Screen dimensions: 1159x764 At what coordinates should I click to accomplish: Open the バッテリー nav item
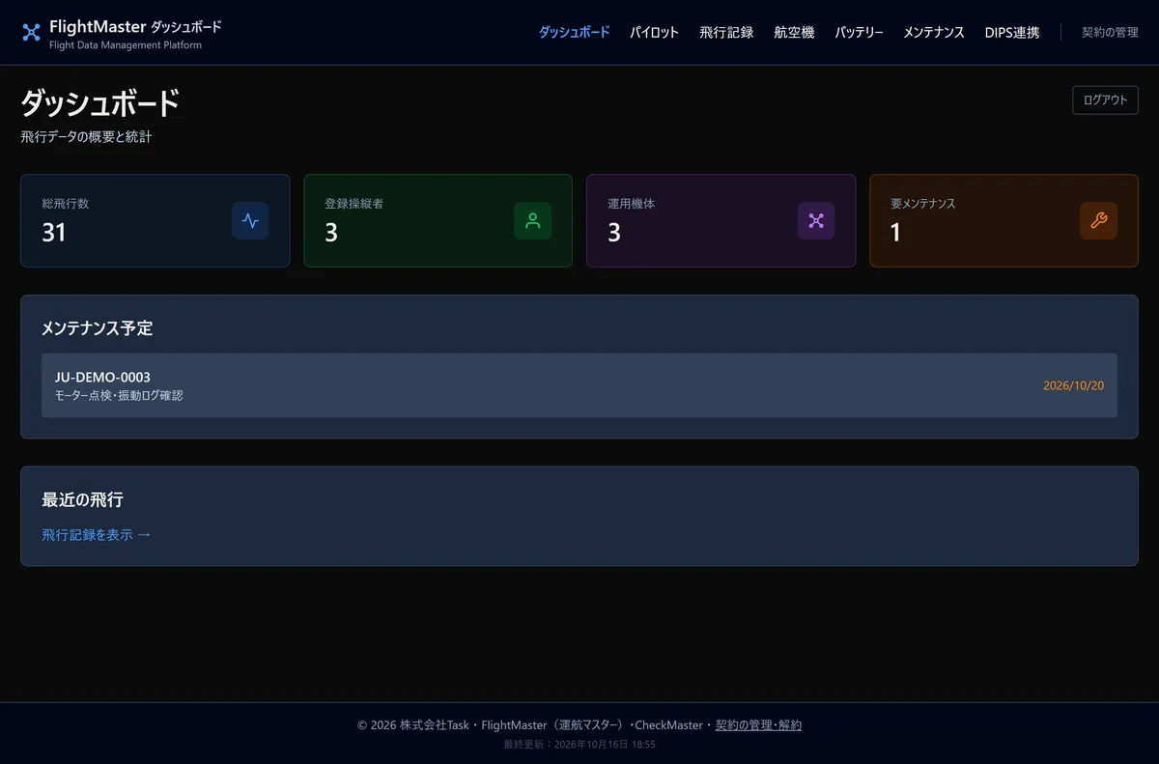click(x=859, y=32)
